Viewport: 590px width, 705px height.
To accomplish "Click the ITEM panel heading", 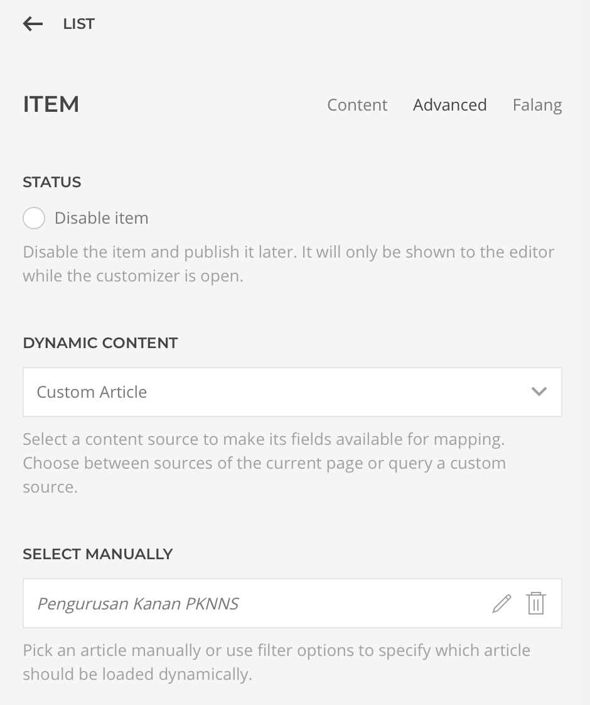I will 51,104.
